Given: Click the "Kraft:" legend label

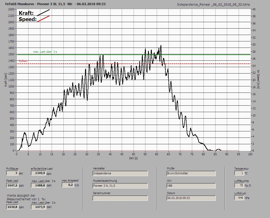Looking at the screenshot, I should pyautogui.click(x=26, y=13).
